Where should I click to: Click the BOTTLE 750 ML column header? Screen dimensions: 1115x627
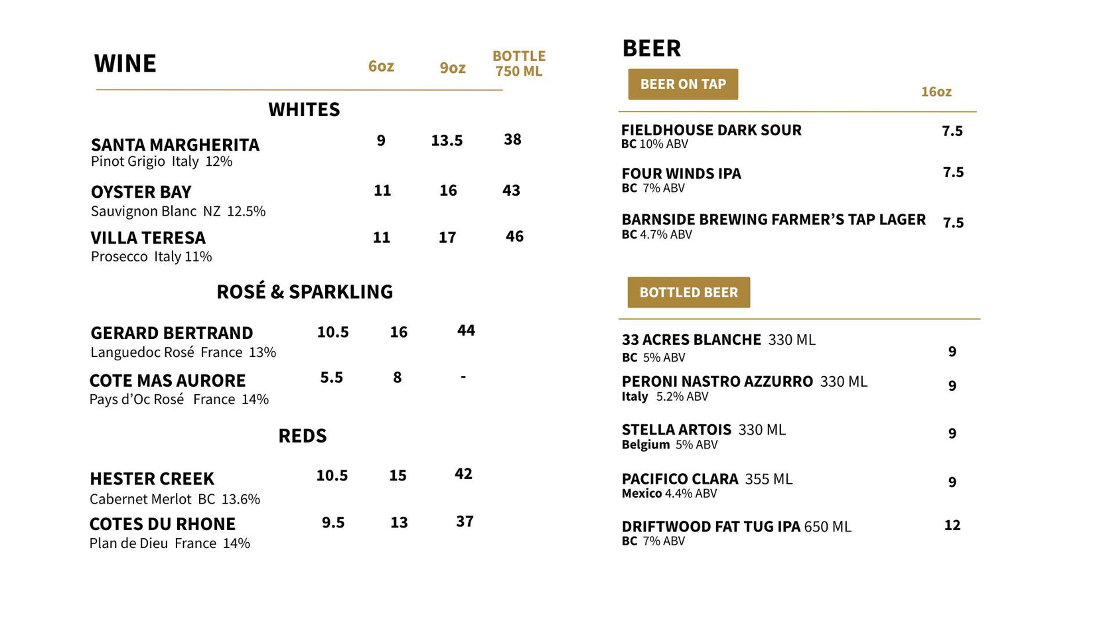pos(519,64)
